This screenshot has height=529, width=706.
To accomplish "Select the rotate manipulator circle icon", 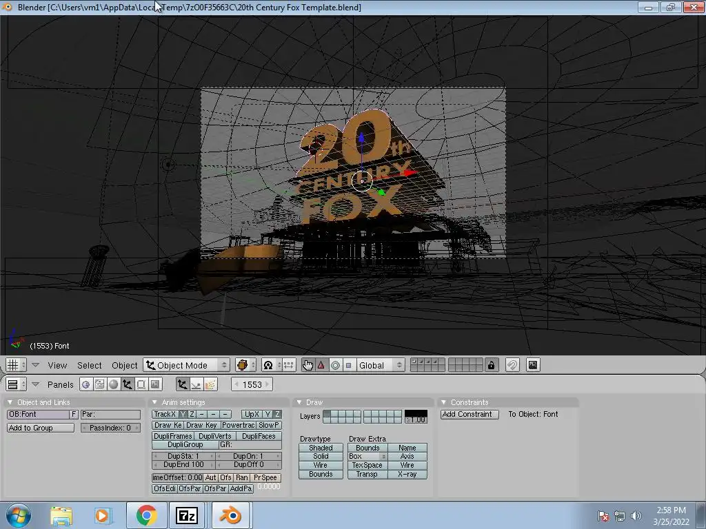I will (336, 365).
